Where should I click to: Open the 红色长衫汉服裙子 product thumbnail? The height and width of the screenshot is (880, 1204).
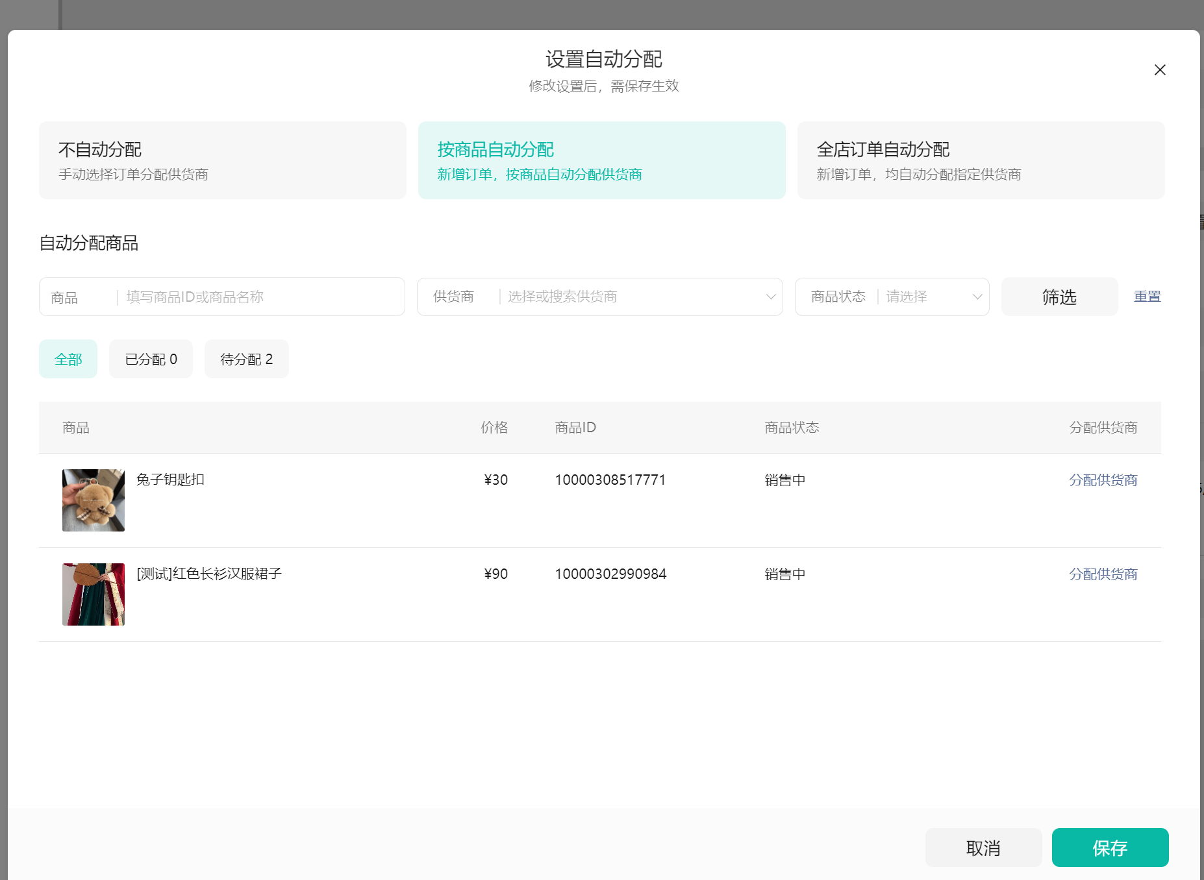94,594
